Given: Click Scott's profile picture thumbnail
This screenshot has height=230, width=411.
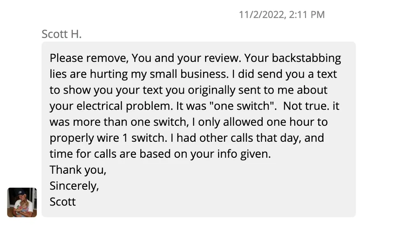Looking at the screenshot, I should point(22,202).
